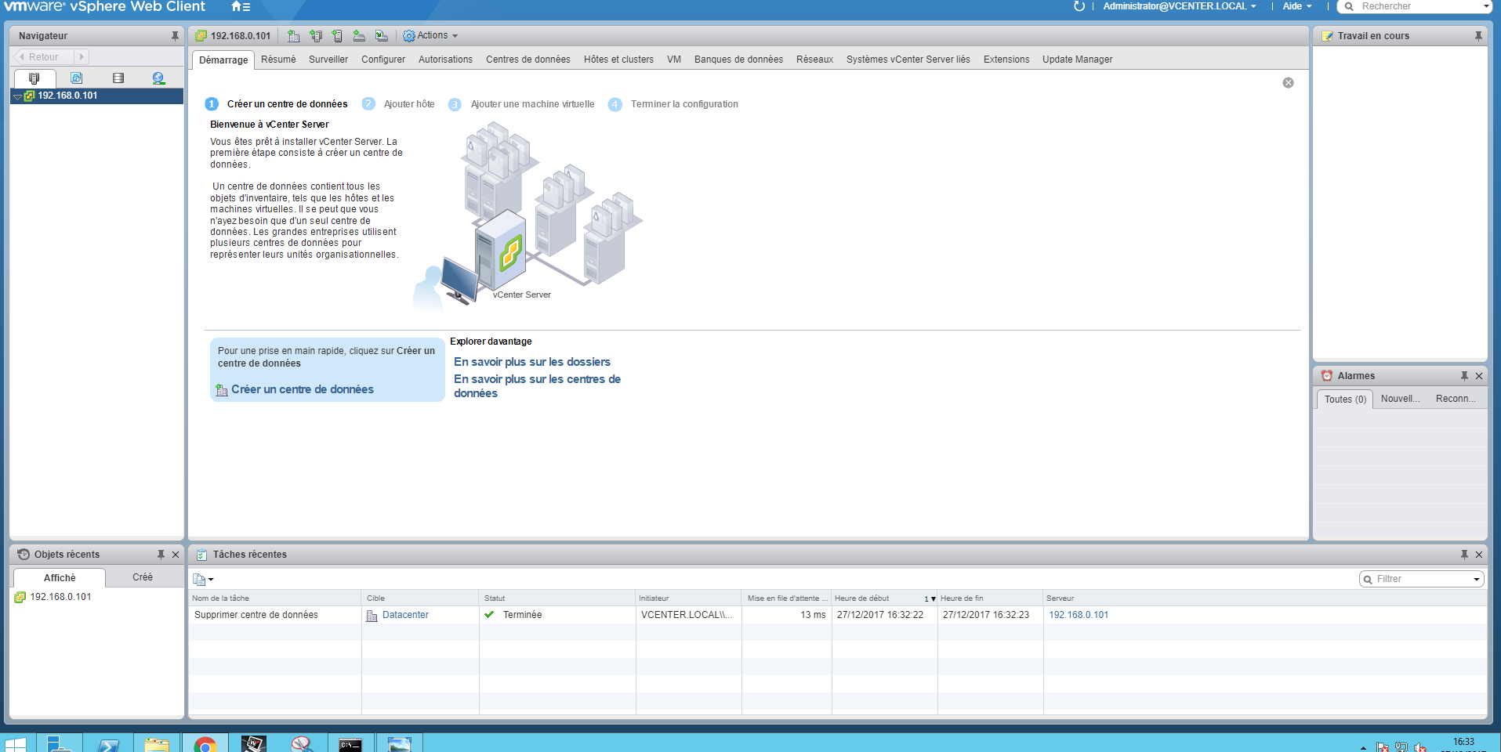
Task: Open Chrome from taskbar
Action: [205, 743]
